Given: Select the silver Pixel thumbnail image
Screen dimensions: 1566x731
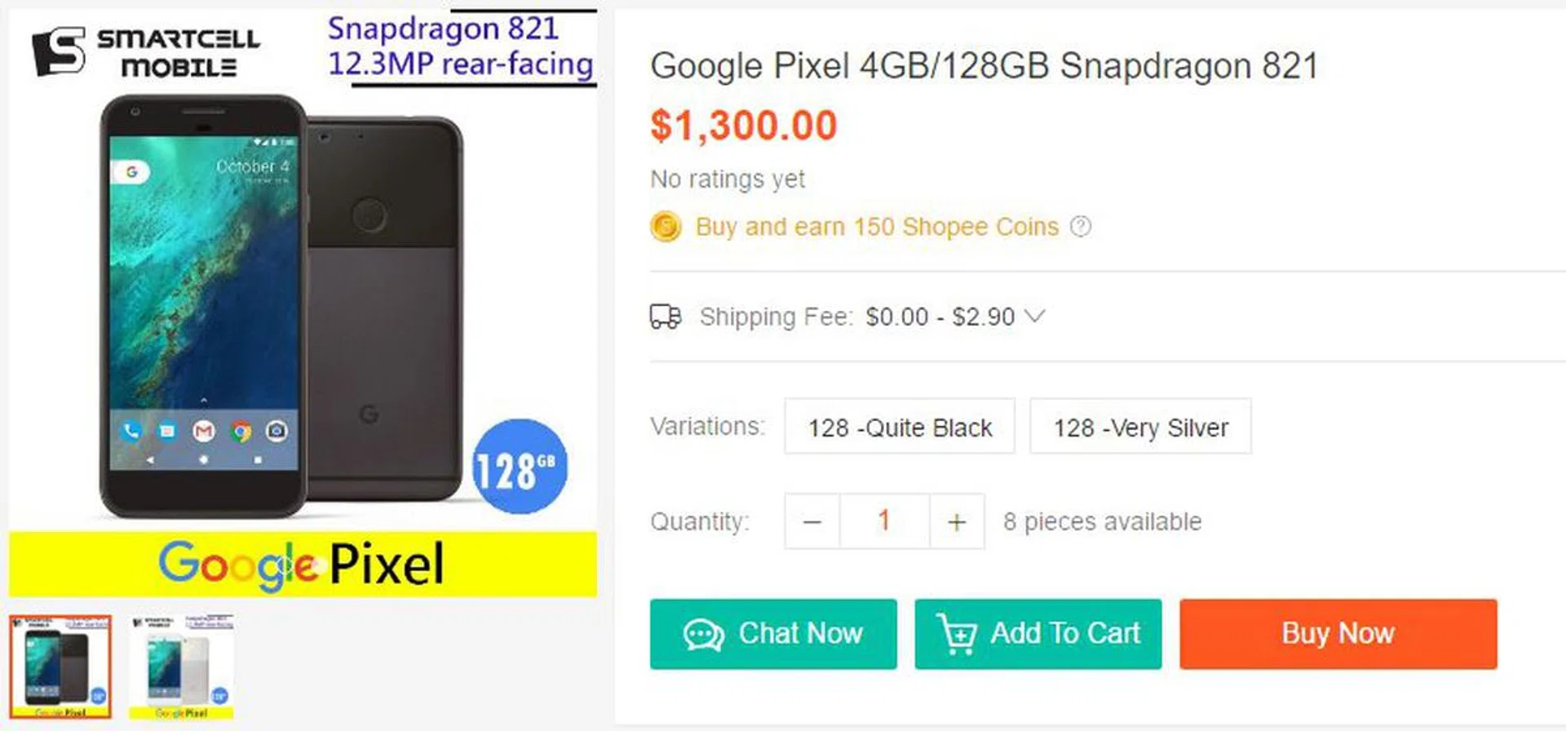Looking at the screenshot, I should pos(181,667).
